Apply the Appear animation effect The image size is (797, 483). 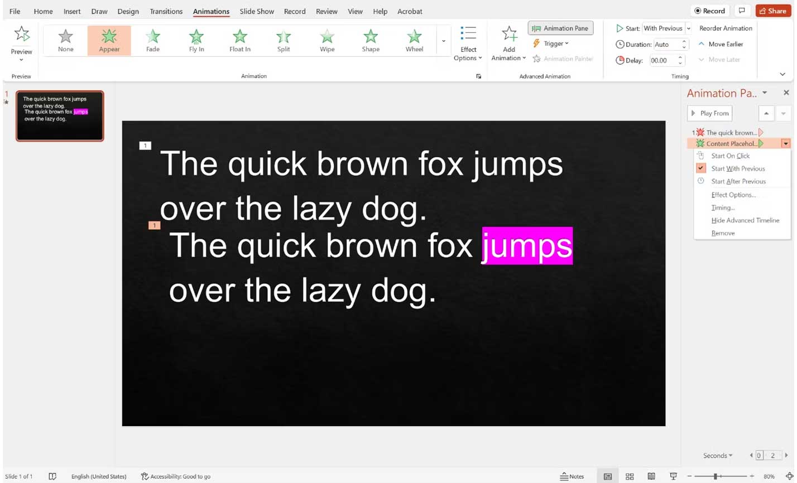tap(109, 39)
